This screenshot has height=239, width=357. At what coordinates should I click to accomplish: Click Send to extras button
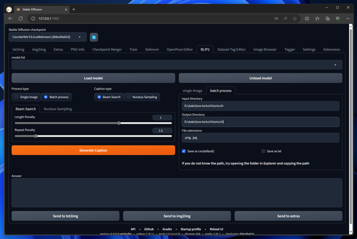[289, 216]
